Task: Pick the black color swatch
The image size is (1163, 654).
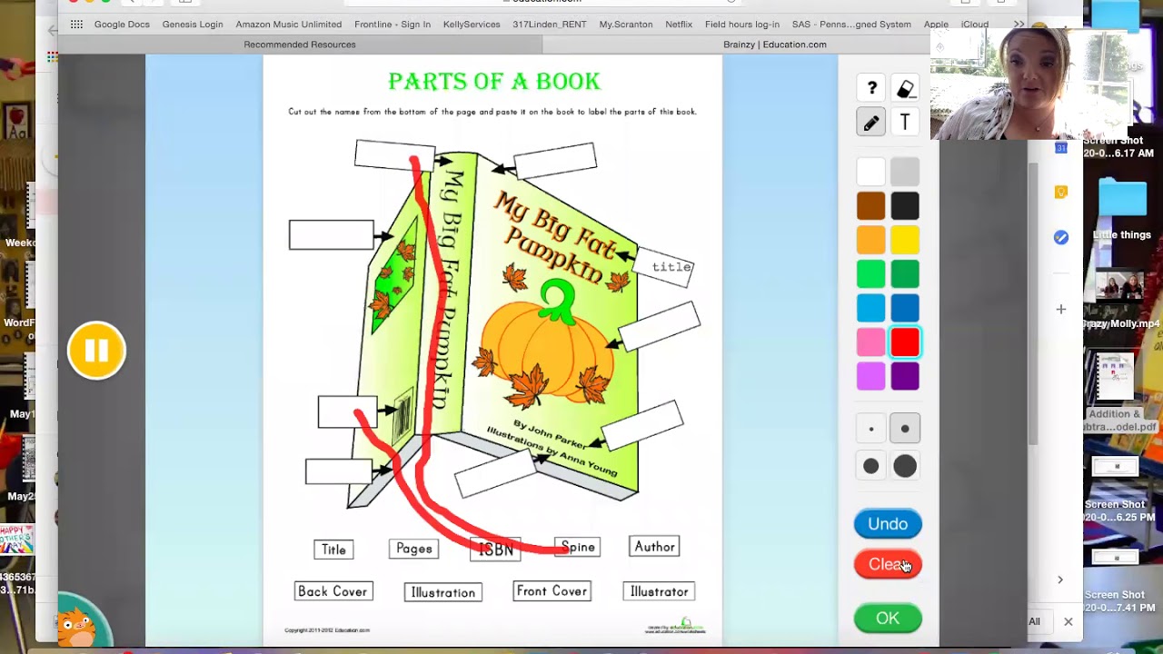Action: point(905,206)
